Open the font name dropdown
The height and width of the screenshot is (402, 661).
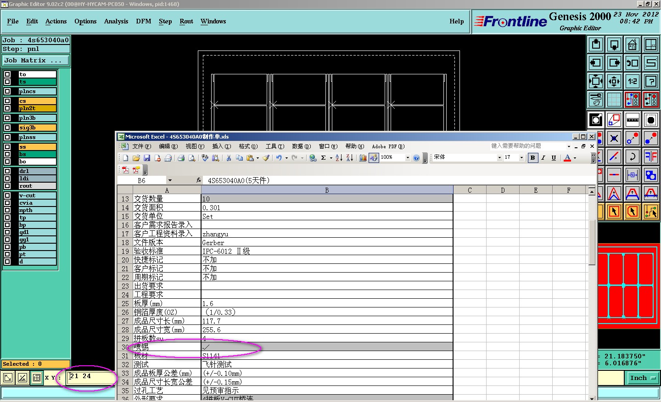coord(499,157)
